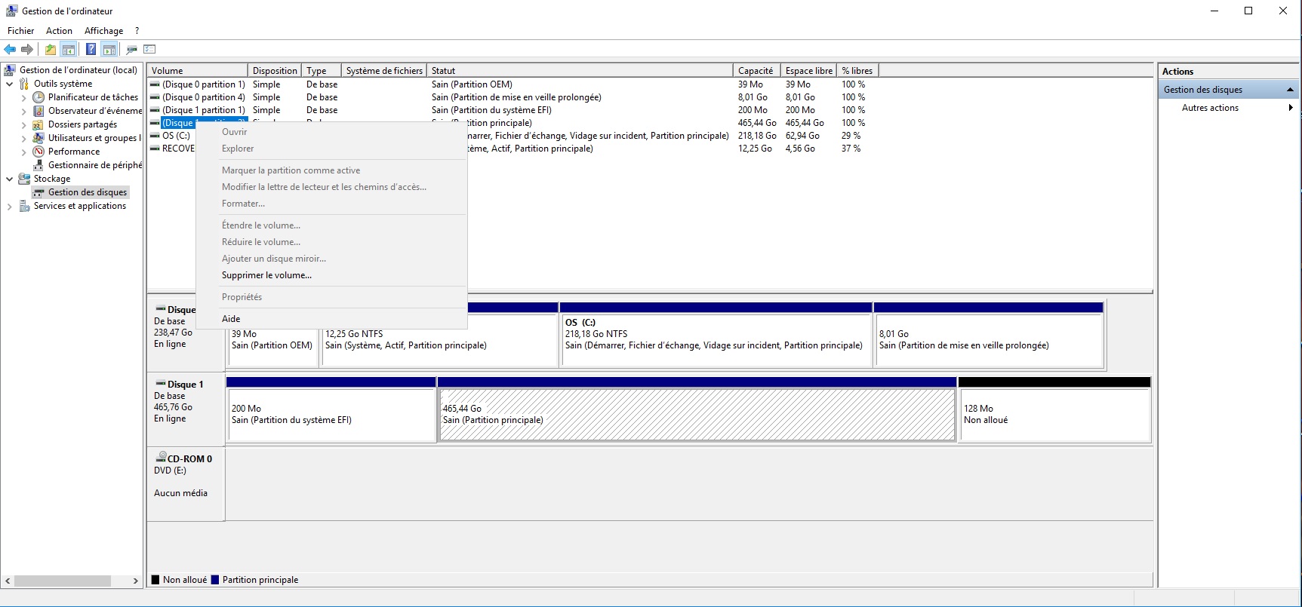This screenshot has width=1302, height=607.
Task: Click the disk connection toolbar icon
Action: [x=132, y=50]
